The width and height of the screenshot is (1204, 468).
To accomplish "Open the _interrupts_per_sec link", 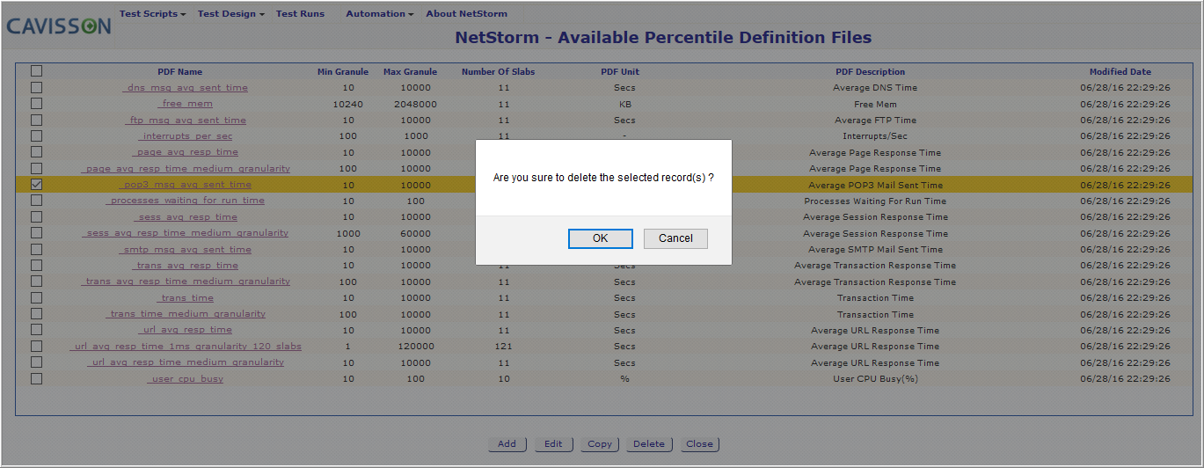I will coord(185,136).
